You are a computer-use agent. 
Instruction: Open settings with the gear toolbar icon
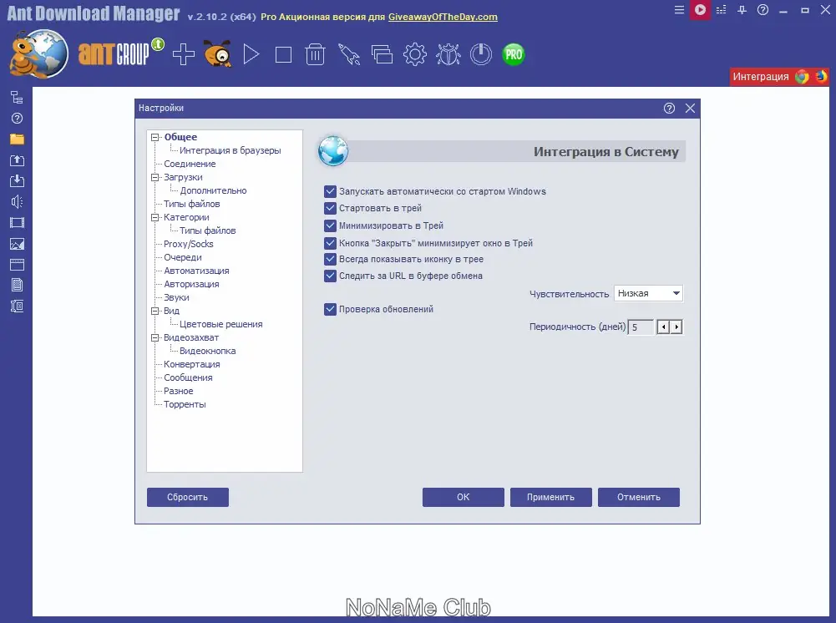[415, 54]
